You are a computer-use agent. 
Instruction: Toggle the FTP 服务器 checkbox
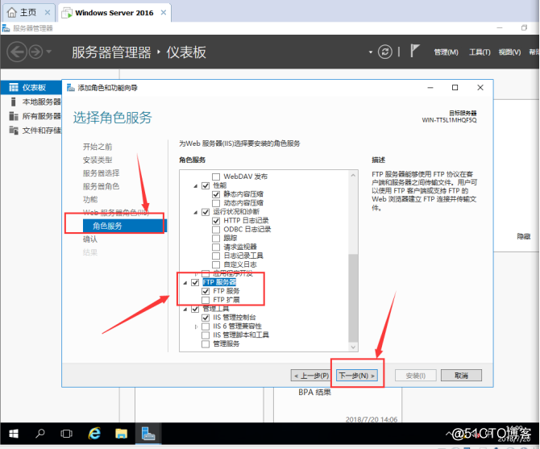tap(195, 282)
